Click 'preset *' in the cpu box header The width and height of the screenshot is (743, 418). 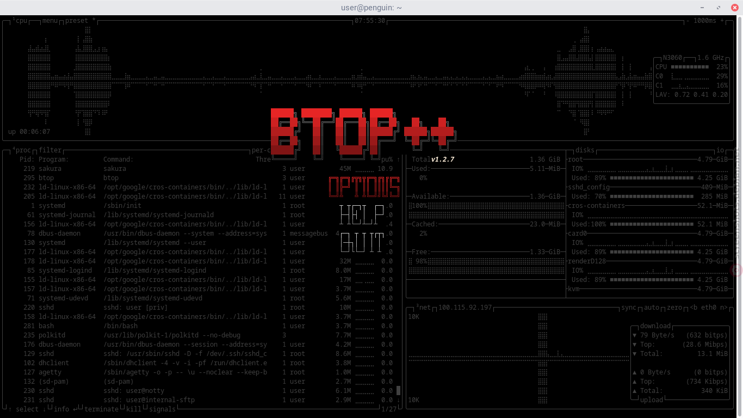pyautogui.click(x=80, y=20)
